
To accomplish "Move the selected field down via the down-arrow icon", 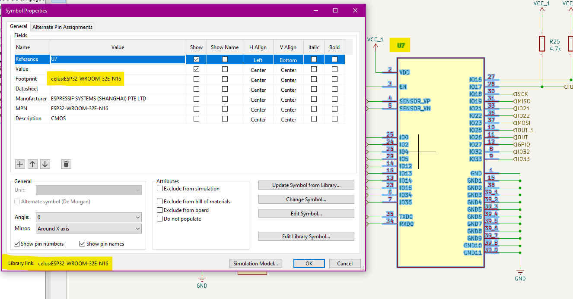I will [45, 164].
